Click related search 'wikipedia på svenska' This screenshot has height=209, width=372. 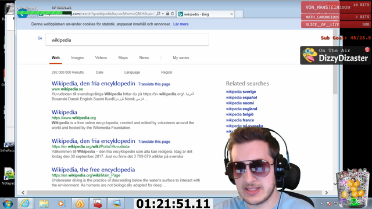(244, 126)
